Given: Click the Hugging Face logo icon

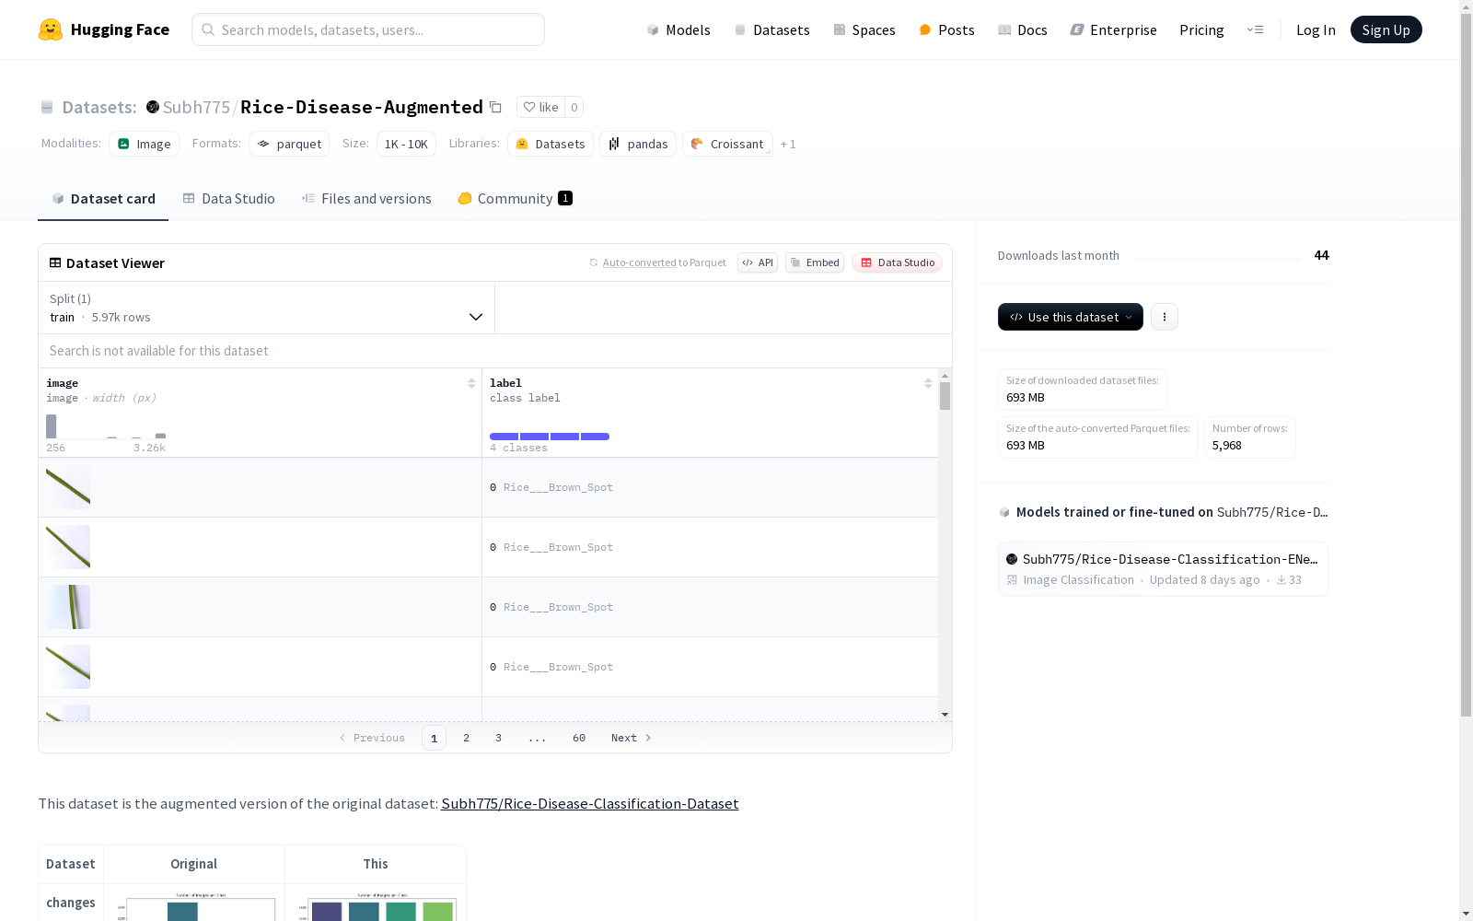Looking at the screenshot, I should pyautogui.click(x=51, y=29).
